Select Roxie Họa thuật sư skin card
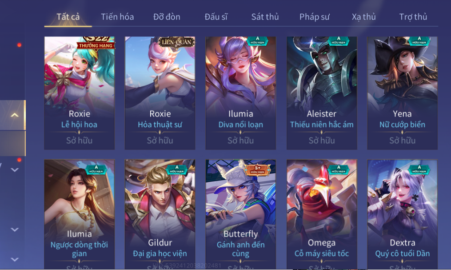The height and width of the screenshot is (270, 451). pos(160,93)
